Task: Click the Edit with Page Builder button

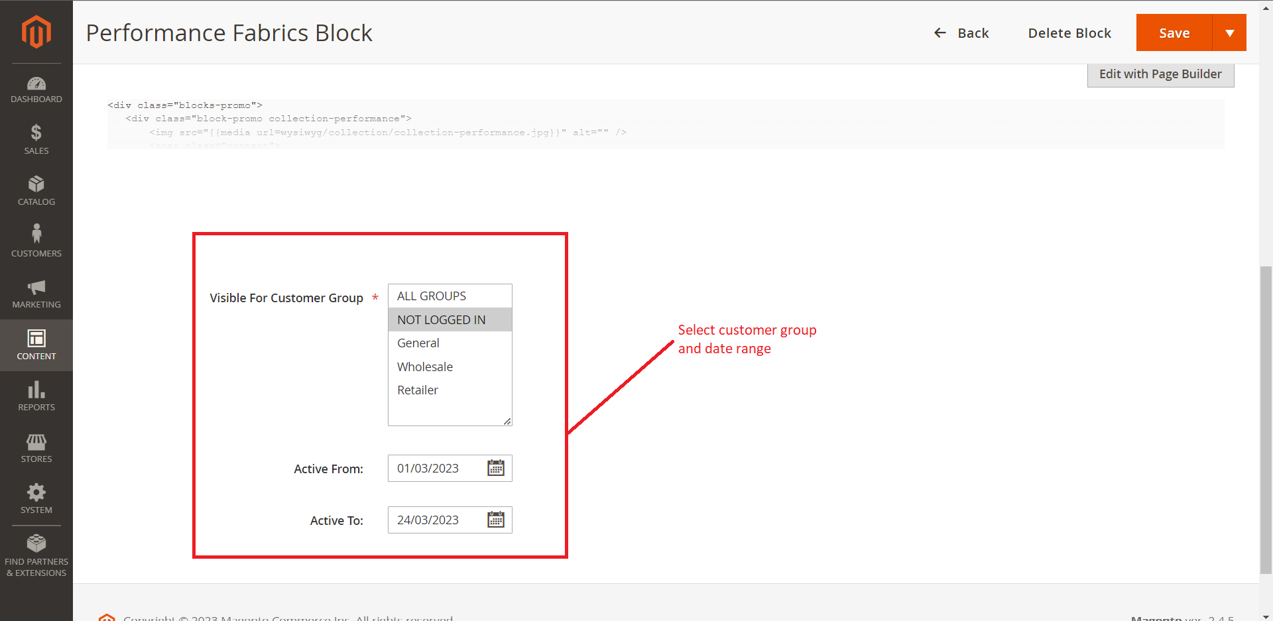Action: point(1160,74)
